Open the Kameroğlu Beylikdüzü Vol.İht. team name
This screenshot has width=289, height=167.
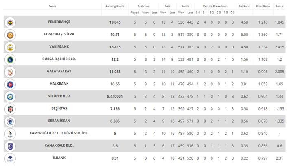click(x=59, y=133)
